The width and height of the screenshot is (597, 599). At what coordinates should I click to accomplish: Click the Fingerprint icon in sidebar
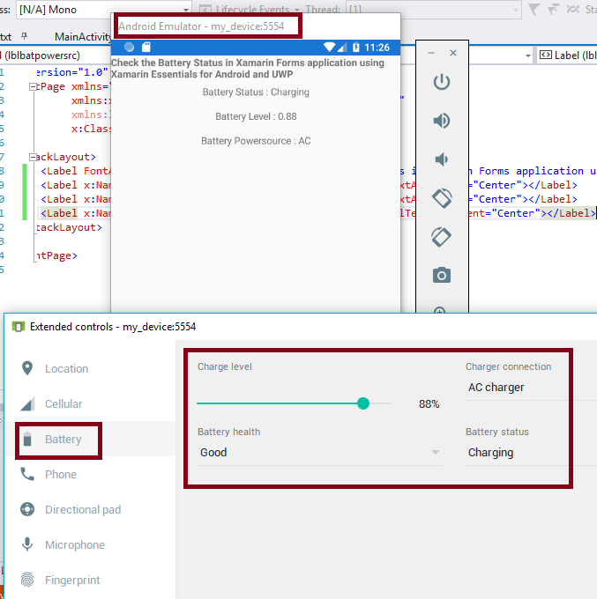(x=27, y=580)
